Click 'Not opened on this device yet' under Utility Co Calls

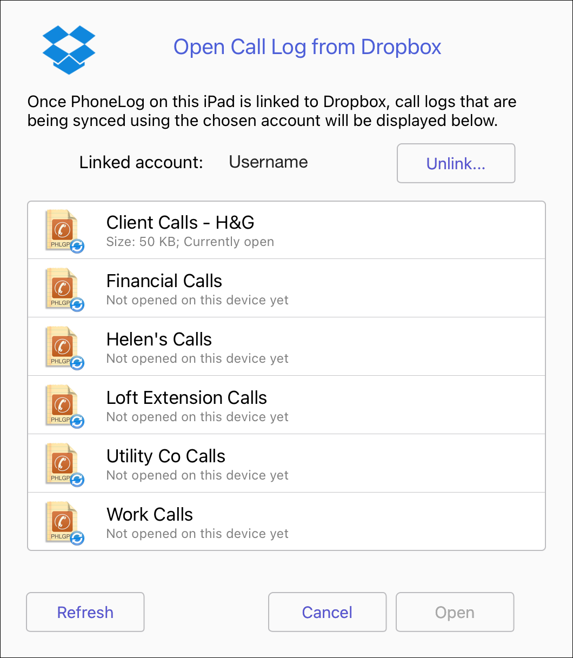pos(197,475)
